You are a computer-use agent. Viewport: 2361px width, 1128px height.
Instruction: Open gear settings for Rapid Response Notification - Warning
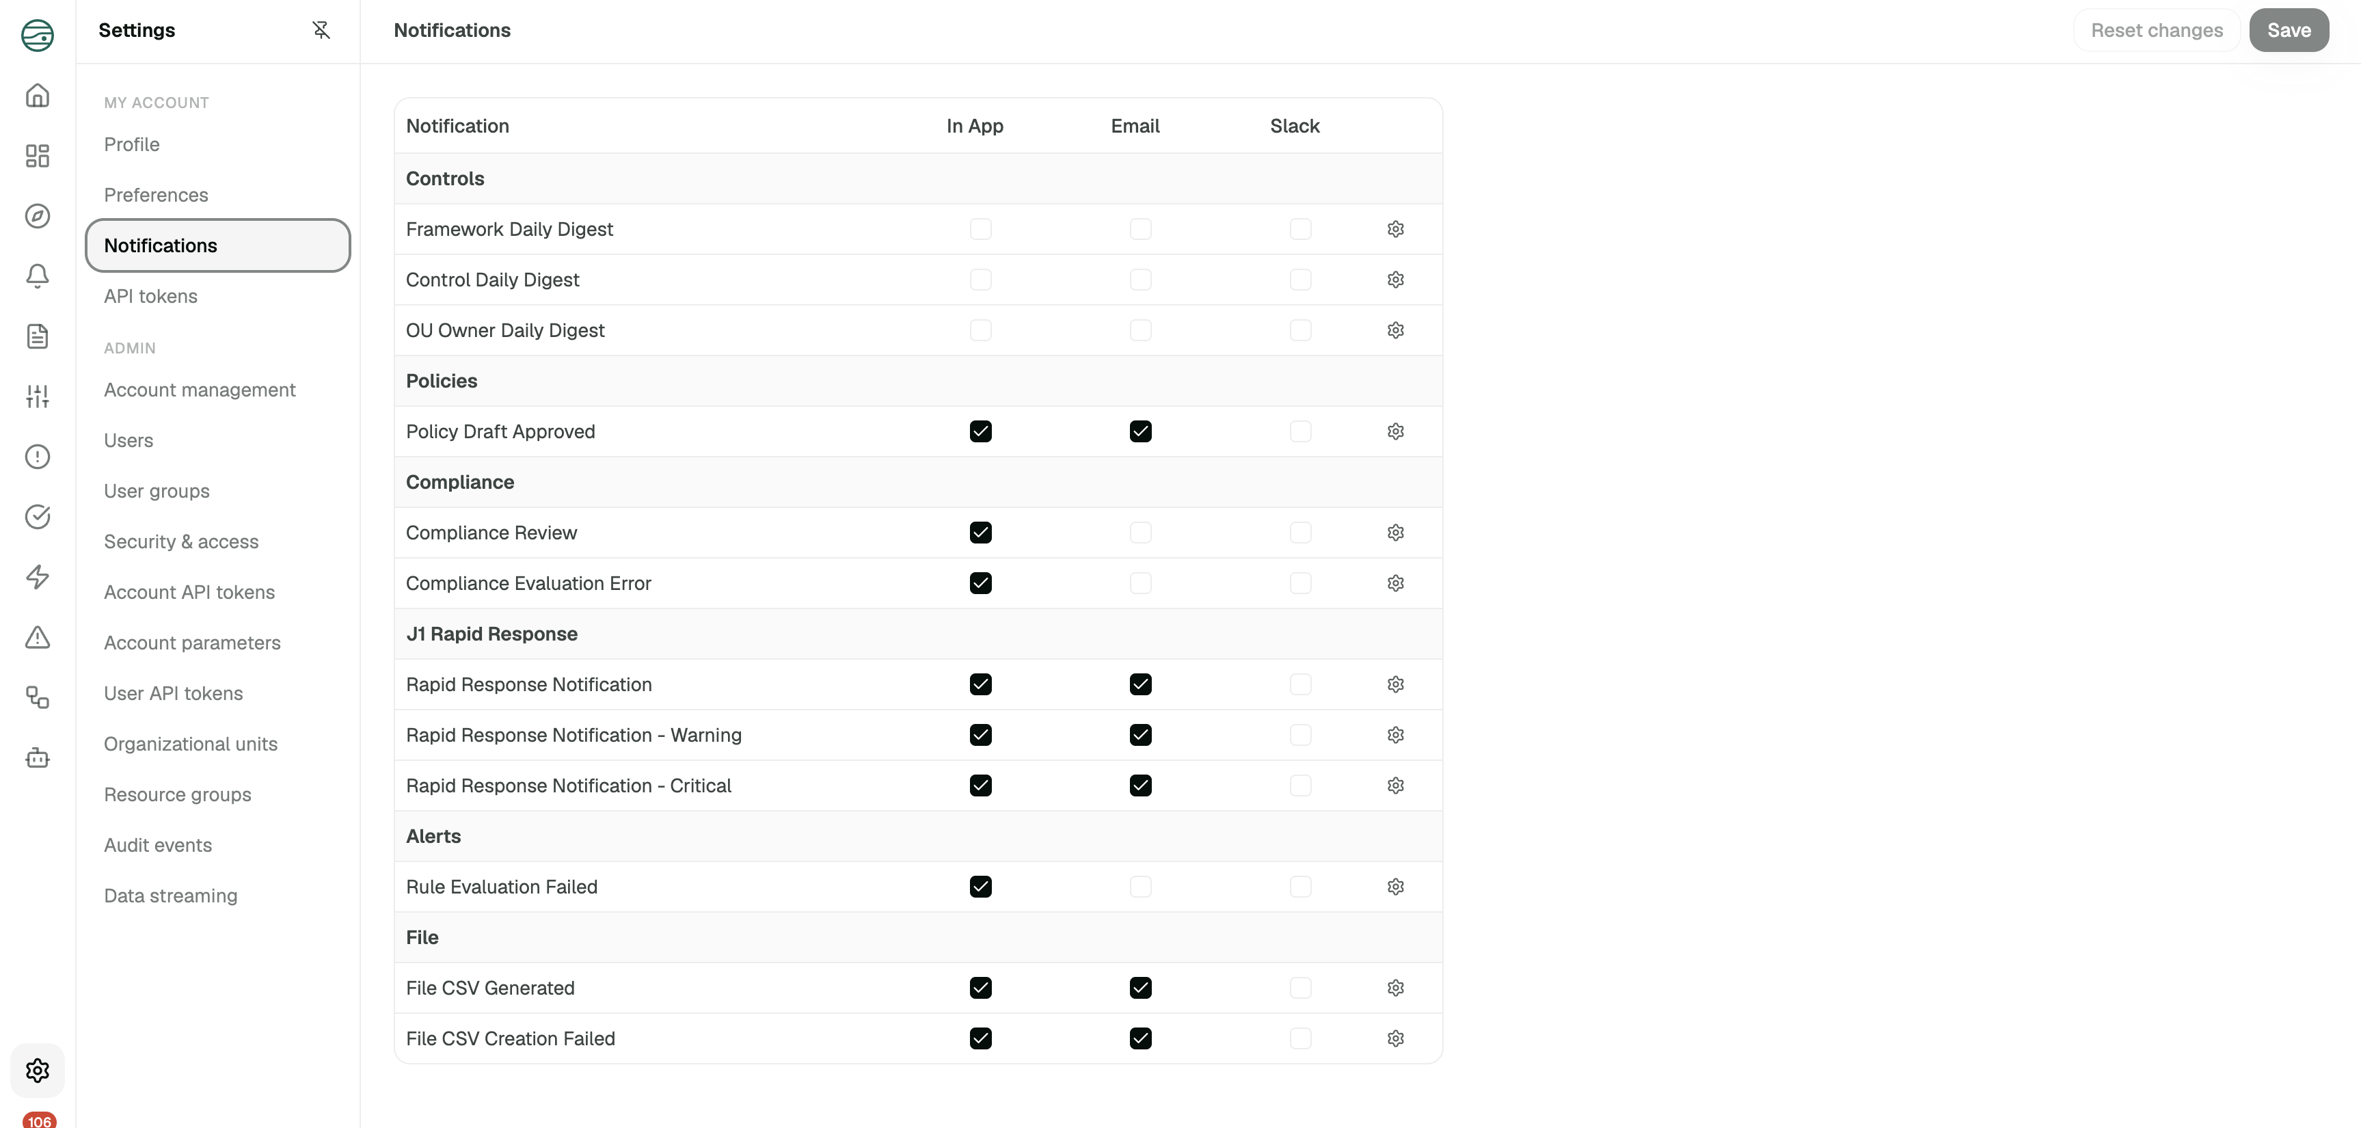[1396, 735]
